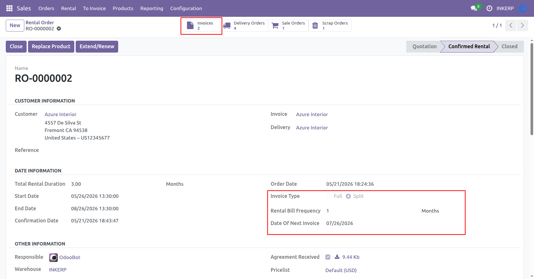Click the INKERP company name in header
The width and height of the screenshot is (534, 279).
point(505,8)
